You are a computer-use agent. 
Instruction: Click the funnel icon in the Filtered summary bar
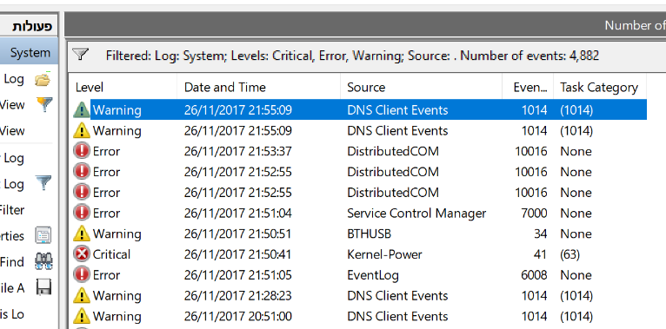80,55
